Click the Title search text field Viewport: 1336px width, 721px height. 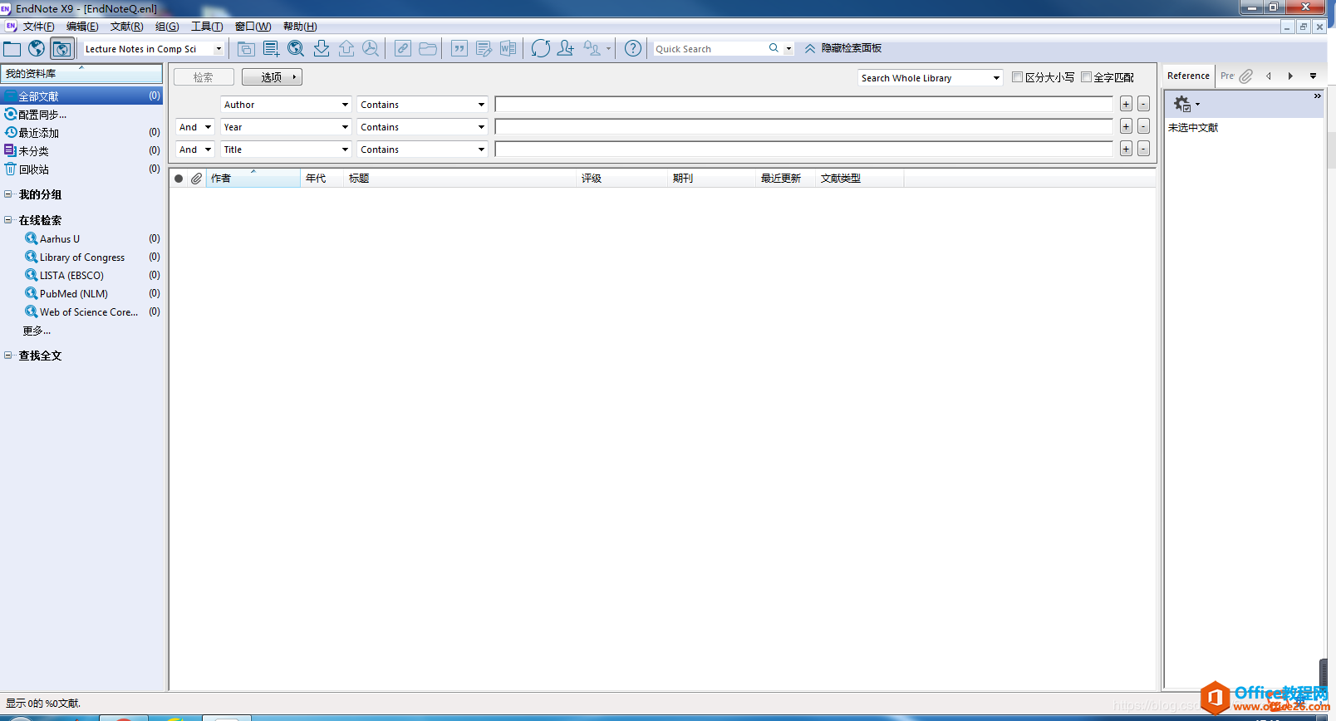[x=803, y=150]
